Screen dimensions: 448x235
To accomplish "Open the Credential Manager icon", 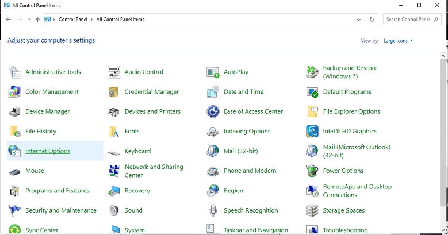I will 114,92.
